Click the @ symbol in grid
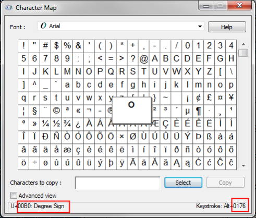The height and width of the screenshot is (218, 256). click(144, 59)
